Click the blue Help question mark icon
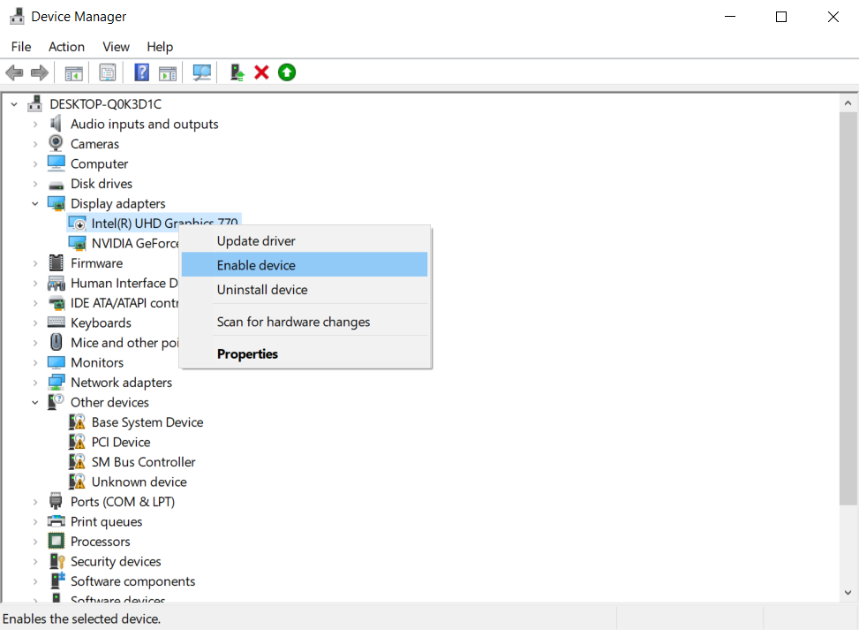Image resolution: width=859 pixels, height=630 pixels. pyautogui.click(x=141, y=72)
